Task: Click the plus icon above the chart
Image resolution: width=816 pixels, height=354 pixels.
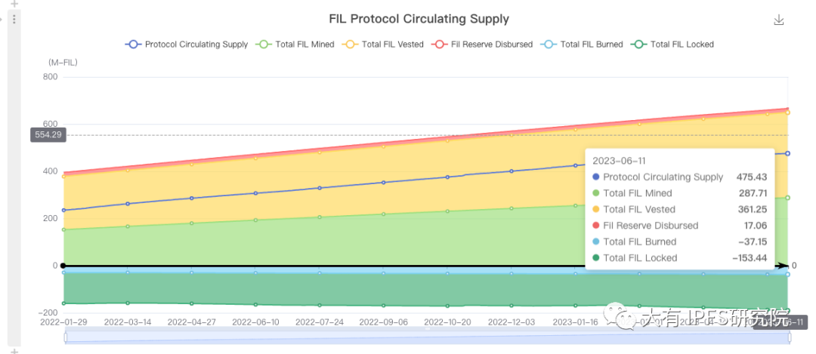Action: 14,5
